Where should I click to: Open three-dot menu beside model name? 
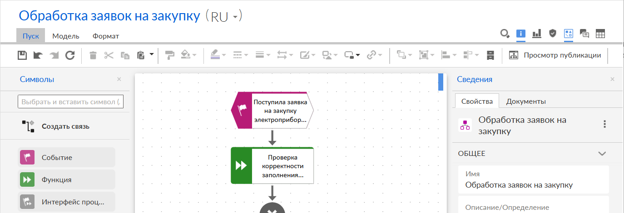[604, 124]
